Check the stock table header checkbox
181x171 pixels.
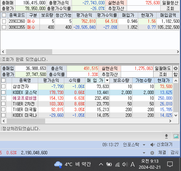(x=3, y=80)
